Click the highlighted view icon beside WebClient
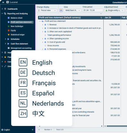127x133 pixels. pyautogui.click(x=61, y=10)
